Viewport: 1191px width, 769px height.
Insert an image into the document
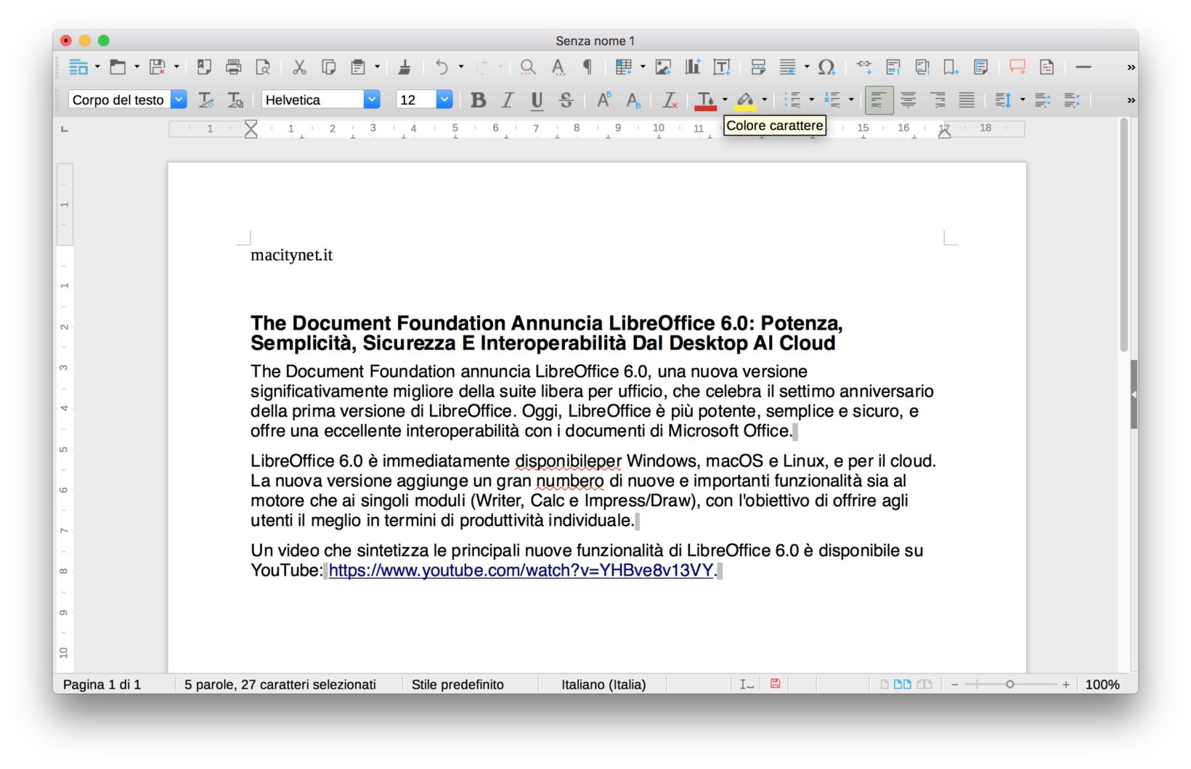pos(663,68)
